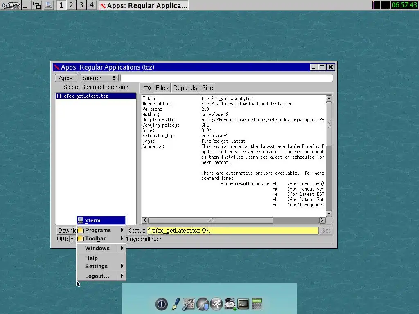The width and height of the screenshot is (419, 314).
Task: Click the red X window-menu icon in the title bar
Action: click(x=56, y=67)
